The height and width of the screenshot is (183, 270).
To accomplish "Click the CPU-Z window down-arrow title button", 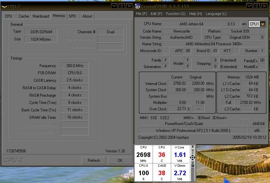I will [114, 7].
